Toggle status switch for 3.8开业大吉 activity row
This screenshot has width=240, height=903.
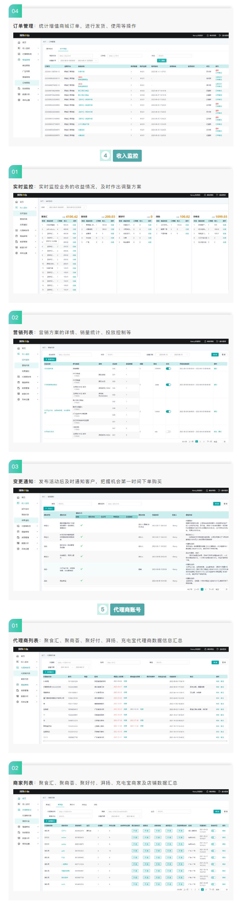[x=168, y=412]
